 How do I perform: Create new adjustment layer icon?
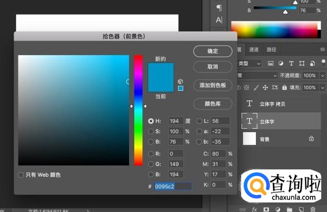click(x=278, y=209)
